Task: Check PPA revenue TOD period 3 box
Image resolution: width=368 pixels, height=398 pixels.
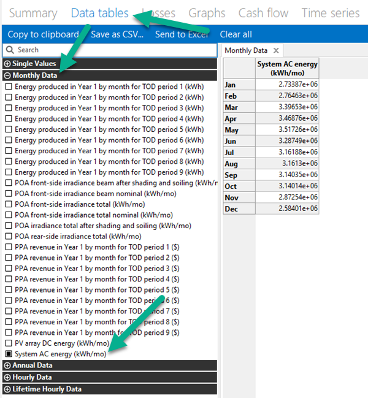Action: click(x=9, y=269)
